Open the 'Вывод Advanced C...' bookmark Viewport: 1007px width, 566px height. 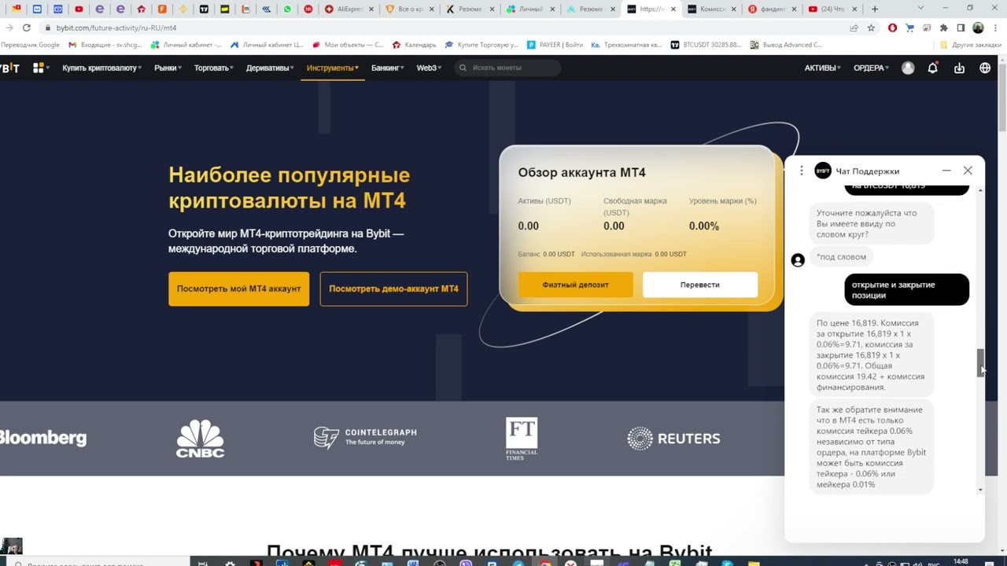pos(787,45)
